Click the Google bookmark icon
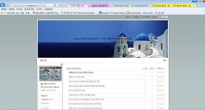 (x=100, y=13)
